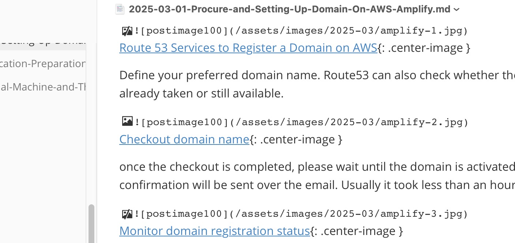The height and width of the screenshot is (243, 515).
Task: Click .center-image tag after Checkout domain name
Action: click(x=296, y=139)
